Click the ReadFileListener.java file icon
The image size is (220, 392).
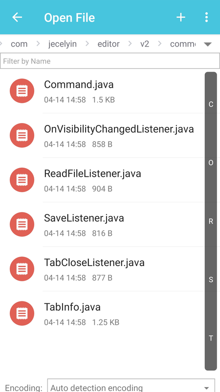[22, 180]
